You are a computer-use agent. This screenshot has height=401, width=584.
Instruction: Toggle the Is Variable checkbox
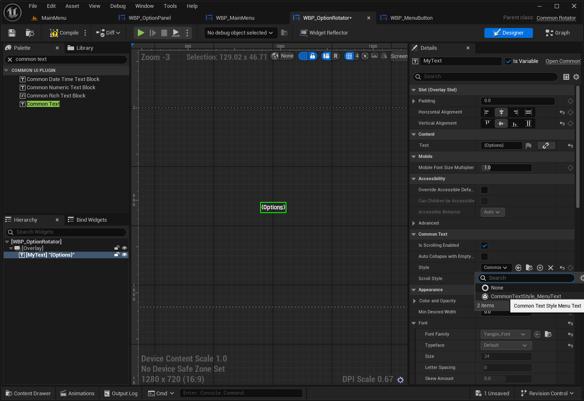[x=509, y=61]
